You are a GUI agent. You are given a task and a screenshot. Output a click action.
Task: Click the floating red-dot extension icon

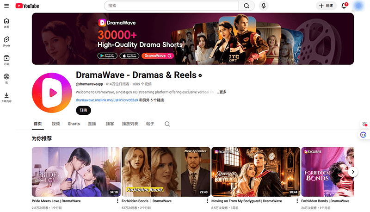tap(364, 124)
